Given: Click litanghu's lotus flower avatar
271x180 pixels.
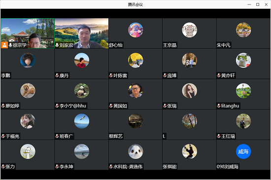Looking at the screenshot, I should pyautogui.click(x=243, y=90).
